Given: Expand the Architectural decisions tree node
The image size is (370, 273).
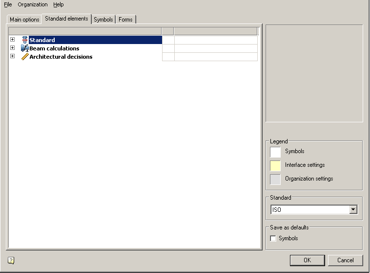Looking at the screenshot, I should pyautogui.click(x=13, y=56).
